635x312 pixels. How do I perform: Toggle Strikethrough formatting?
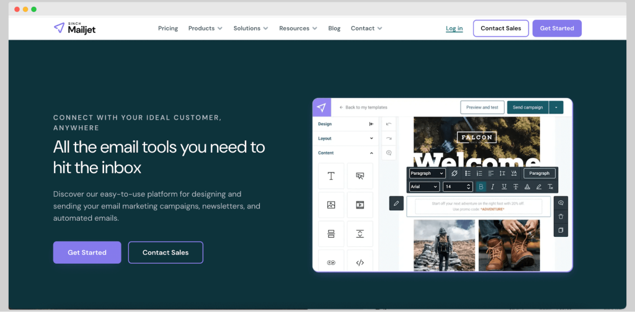click(x=516, y=187)
